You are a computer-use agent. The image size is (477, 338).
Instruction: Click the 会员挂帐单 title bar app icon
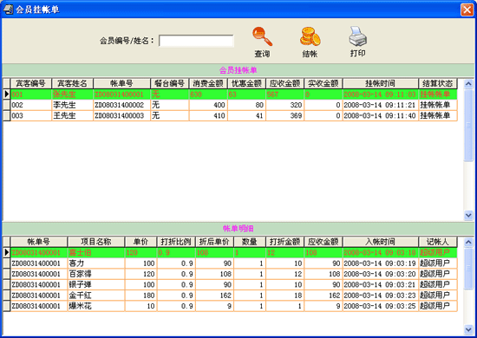click(x=8, y=10)
